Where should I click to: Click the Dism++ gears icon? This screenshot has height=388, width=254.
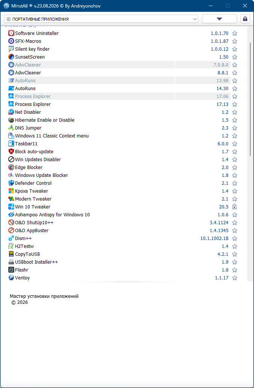point(11,238)
